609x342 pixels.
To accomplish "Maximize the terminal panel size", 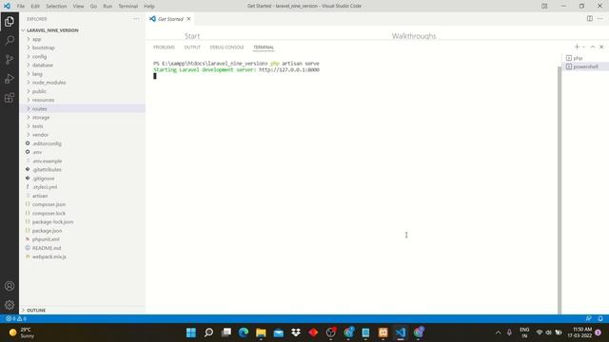I will click(x=593, y=47).
